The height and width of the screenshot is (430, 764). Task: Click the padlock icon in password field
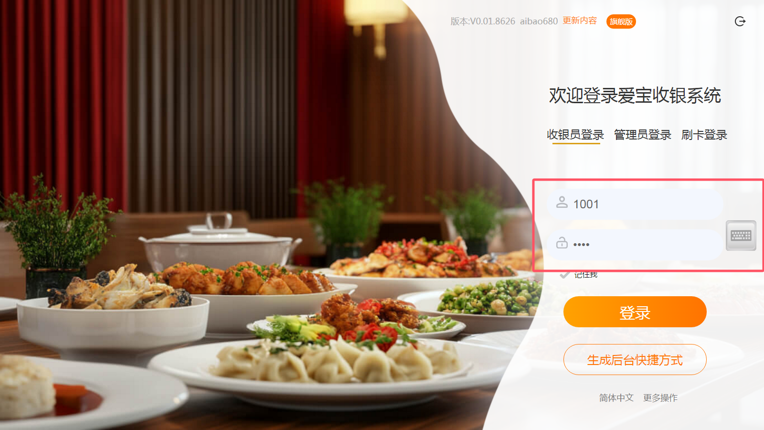(562, 243)
